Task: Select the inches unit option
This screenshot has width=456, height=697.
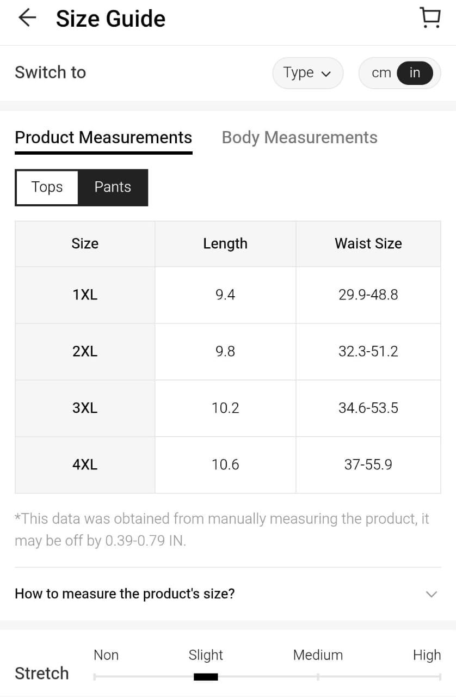Action: [x=415, y=73]
